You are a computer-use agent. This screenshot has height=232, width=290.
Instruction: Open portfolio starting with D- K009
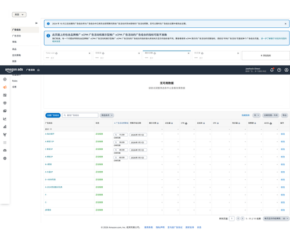(x=50, y=179)
